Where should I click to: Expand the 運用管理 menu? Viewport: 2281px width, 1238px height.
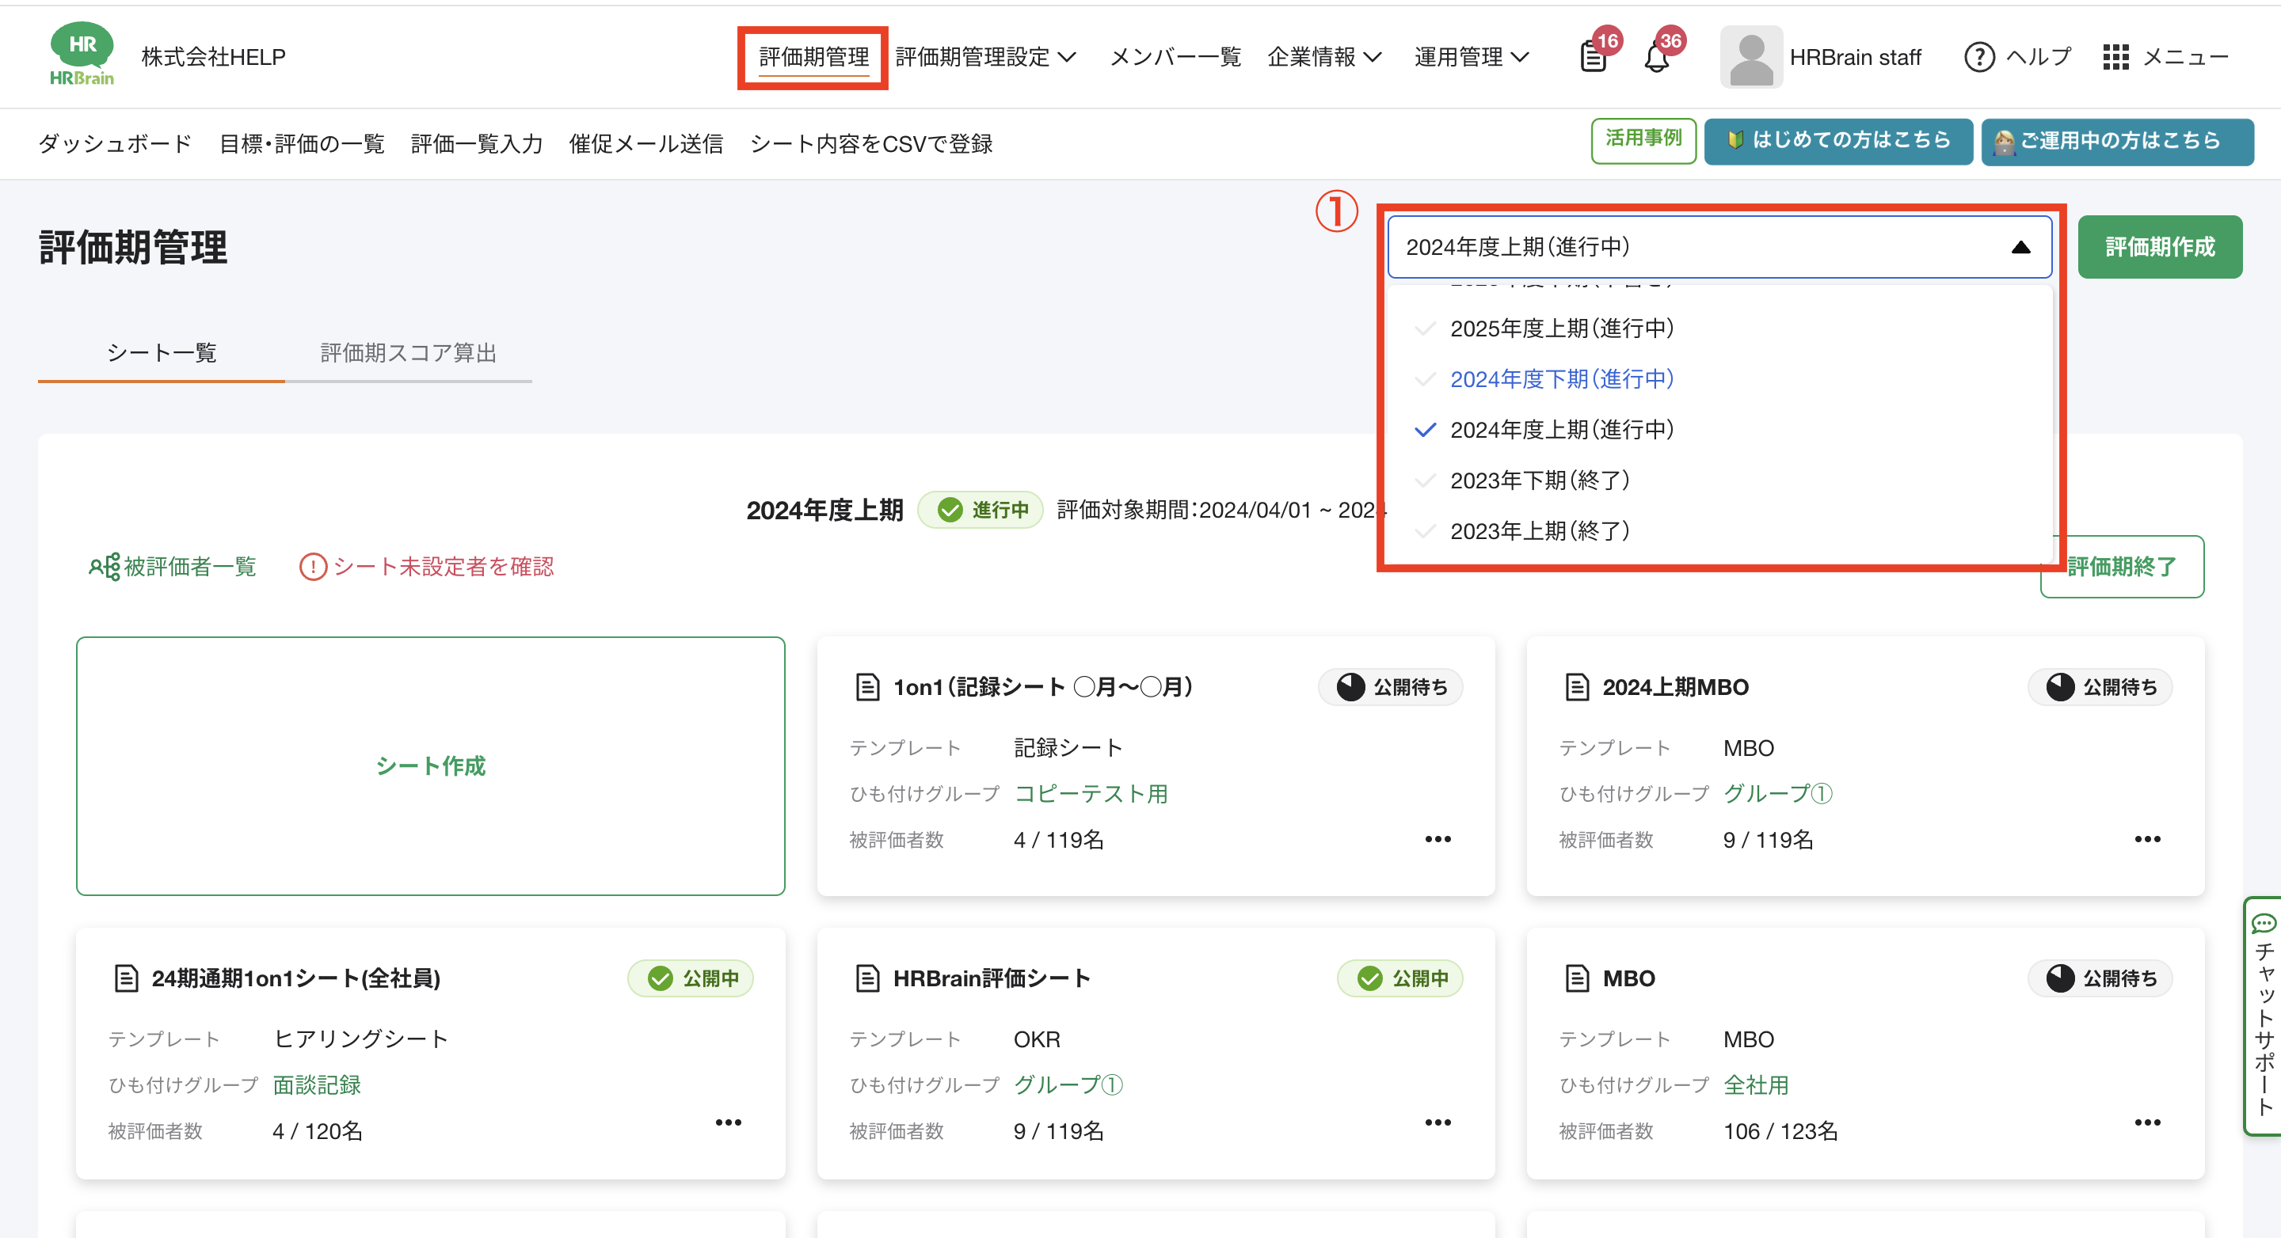[x=1471, y=58]
